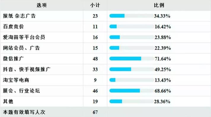Select the 百度竞价 option text
The width and height of the screenshot is (211, 117).
(x=13, y=27)
